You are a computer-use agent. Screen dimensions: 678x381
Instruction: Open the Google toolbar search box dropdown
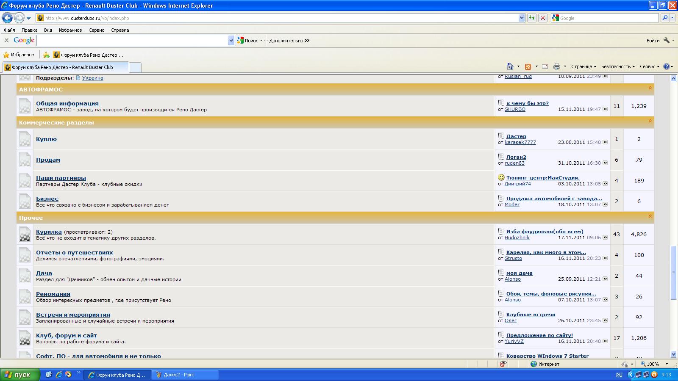click(x=231, y=41)
